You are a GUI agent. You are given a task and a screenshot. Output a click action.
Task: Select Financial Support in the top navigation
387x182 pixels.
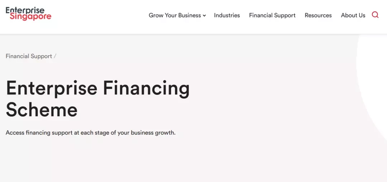click(272, 15)
